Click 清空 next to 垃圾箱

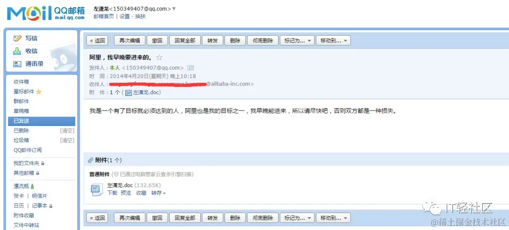point(67,140)
